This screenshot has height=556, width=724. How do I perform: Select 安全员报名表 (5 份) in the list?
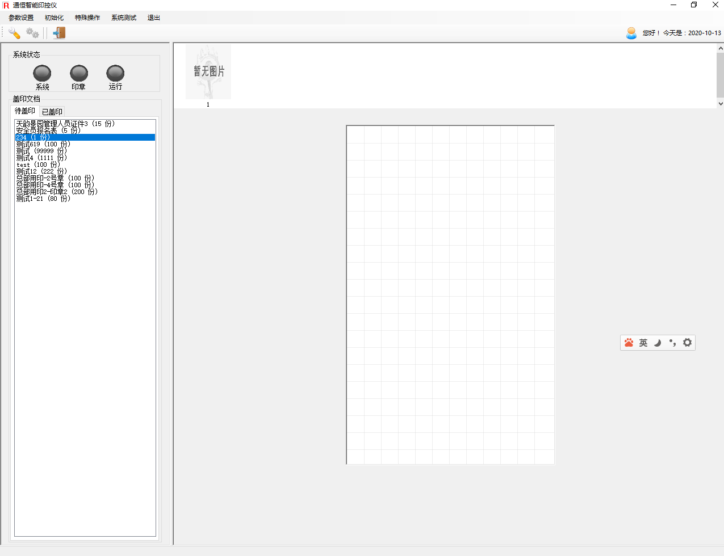click(x=85, y=130)
